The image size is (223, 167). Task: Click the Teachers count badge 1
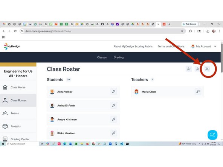coord(153,79)
